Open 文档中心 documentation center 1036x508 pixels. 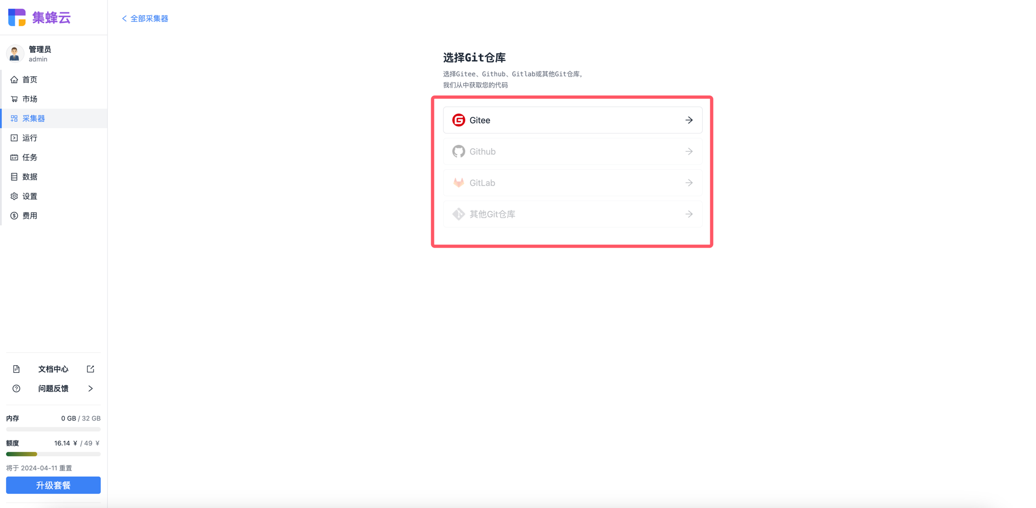53,369
